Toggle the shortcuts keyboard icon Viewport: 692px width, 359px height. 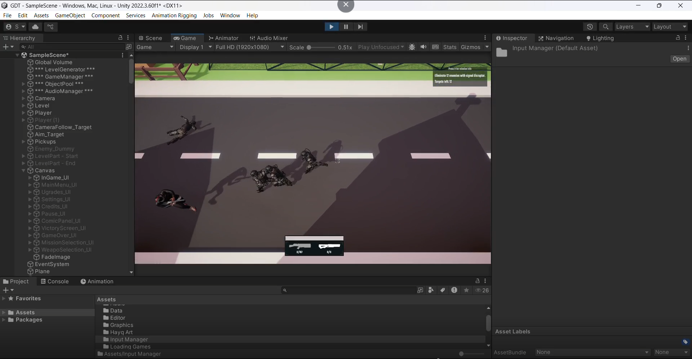pyautogui.click(x=435, y=47)
